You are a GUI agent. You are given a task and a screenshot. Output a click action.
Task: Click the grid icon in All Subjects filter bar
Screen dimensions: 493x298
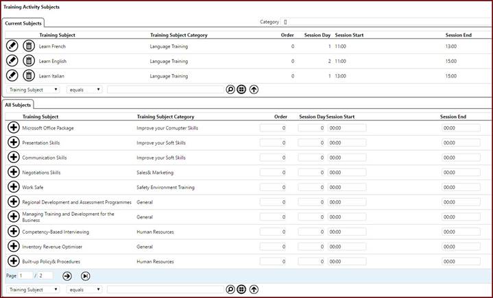coord(241,290)
